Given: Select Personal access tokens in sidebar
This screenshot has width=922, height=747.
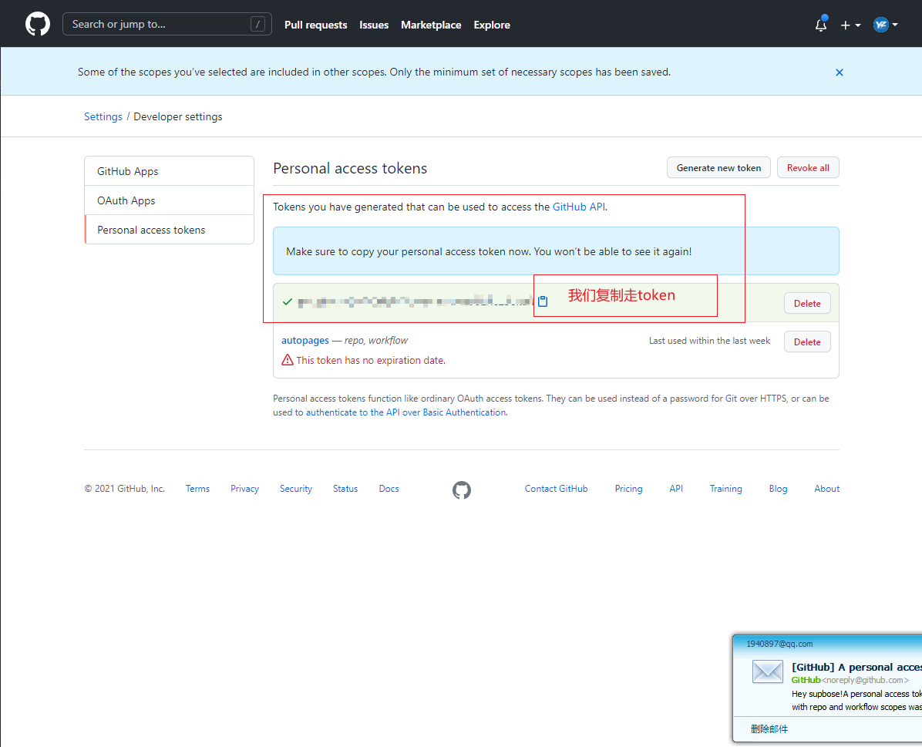Looking at the screenshot, I should 170,230.
